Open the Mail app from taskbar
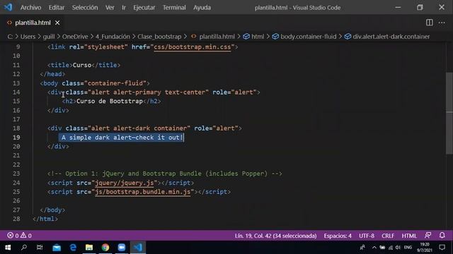The width and height of the screenshot is (453, 254). coord(57,248)
